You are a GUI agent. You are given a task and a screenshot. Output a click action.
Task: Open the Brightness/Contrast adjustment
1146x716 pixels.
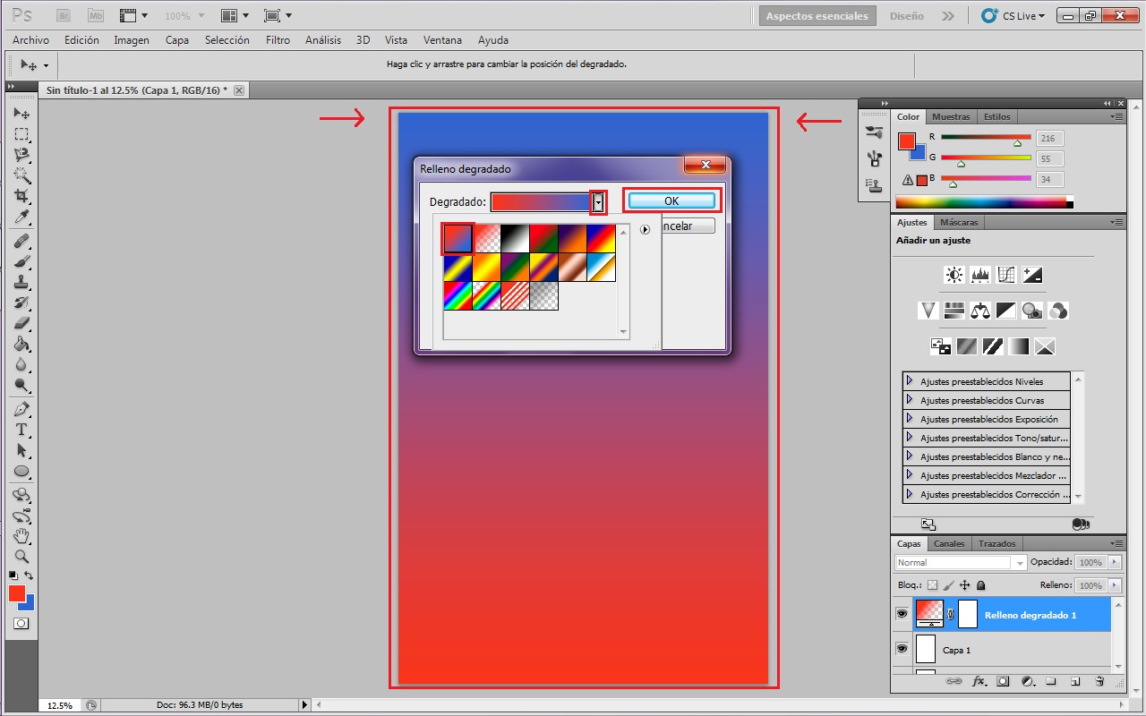(x=953, y=275)
